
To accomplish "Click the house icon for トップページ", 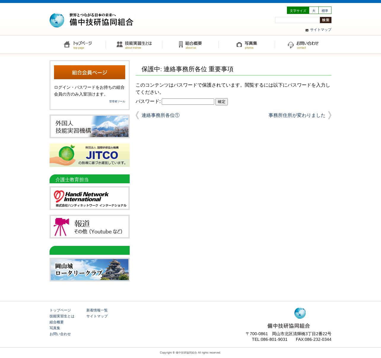I will (x=67, y=44).
